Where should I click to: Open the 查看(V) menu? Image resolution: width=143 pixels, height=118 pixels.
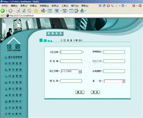coord(24,6)
